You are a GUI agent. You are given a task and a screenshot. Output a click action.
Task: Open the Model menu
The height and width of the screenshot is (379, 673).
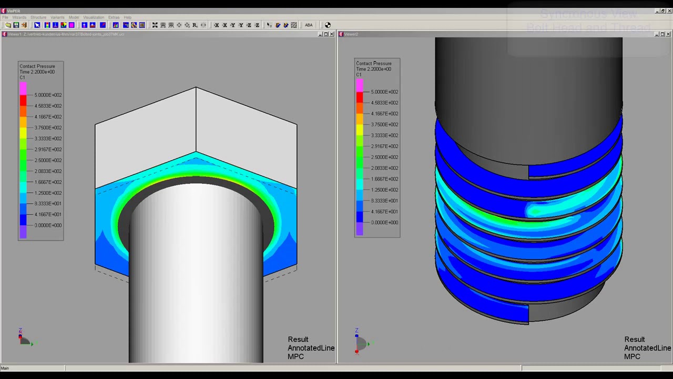coord(74,17)
